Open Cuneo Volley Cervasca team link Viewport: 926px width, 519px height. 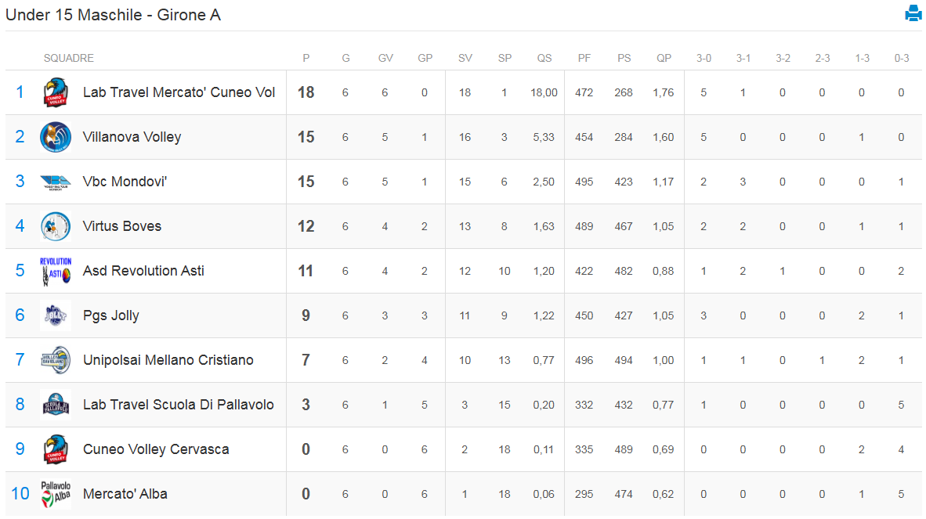[x=156, y=449]
